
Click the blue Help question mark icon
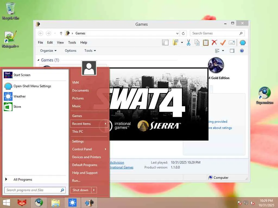point(242,51)
